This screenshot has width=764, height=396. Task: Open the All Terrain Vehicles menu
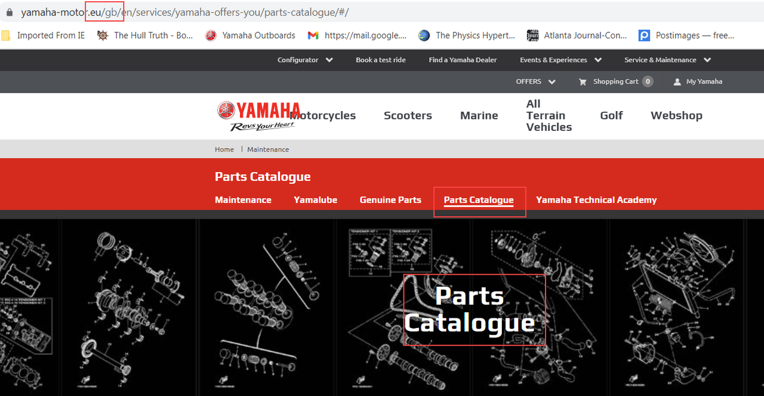point(549,115)
